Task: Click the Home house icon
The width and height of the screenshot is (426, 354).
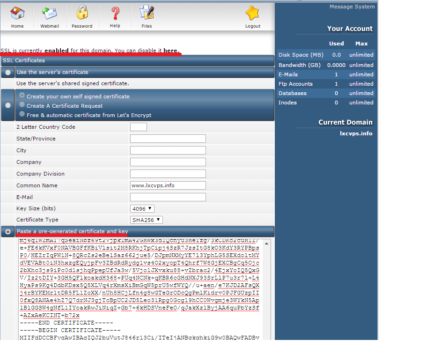Action: click(17, 13)
